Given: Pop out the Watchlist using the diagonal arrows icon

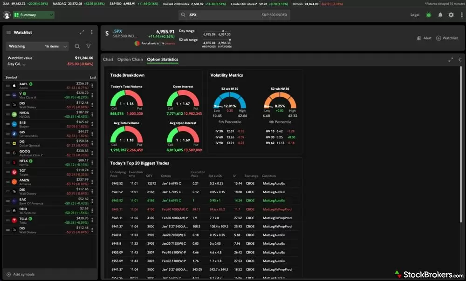Looking at the screenshot, I should pos(82,32).
